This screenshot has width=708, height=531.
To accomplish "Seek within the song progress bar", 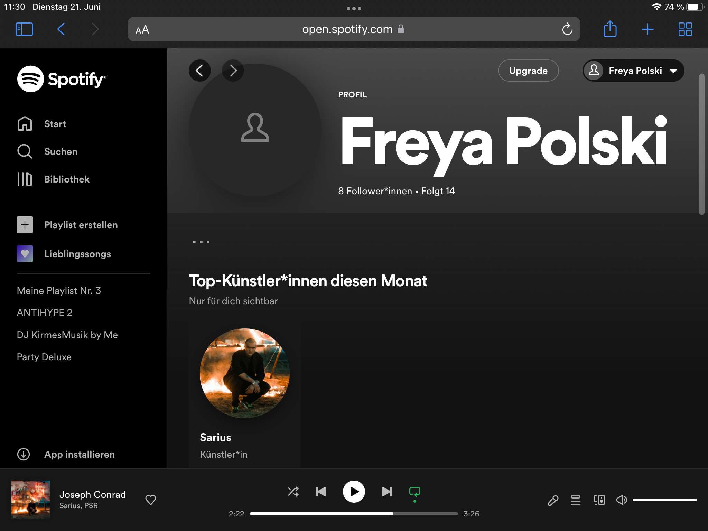I will tap(354, 514).
